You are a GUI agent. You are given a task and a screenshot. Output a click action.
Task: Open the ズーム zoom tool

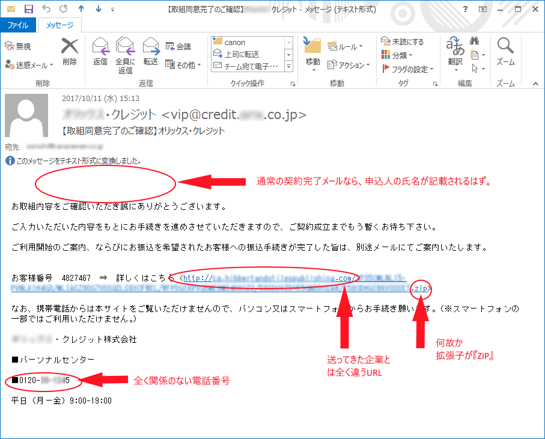point(505,52)
